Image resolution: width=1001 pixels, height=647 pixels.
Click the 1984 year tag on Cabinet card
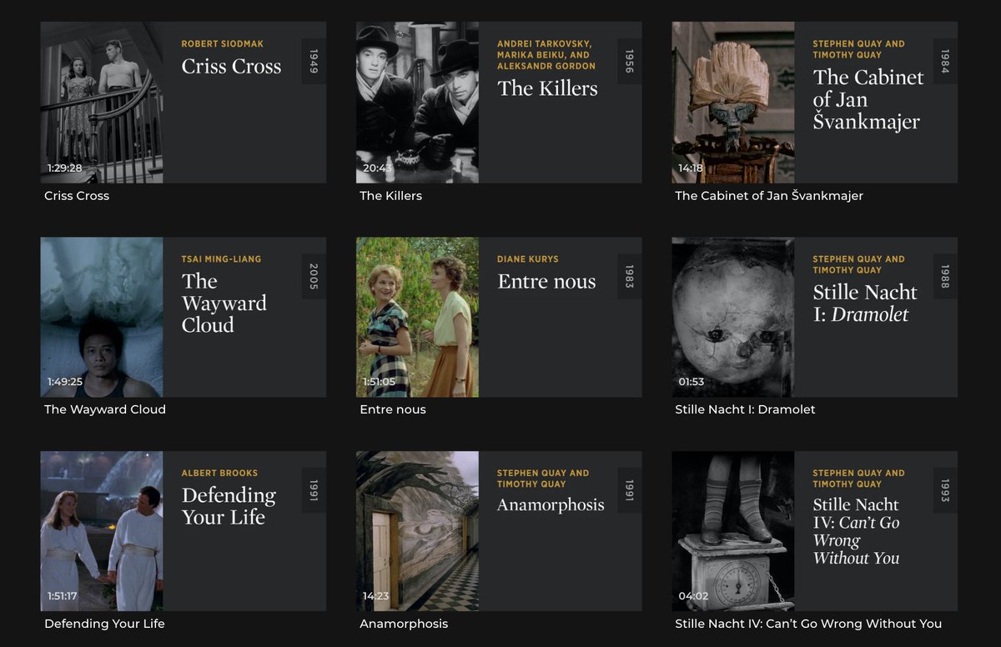pos(945,61)
